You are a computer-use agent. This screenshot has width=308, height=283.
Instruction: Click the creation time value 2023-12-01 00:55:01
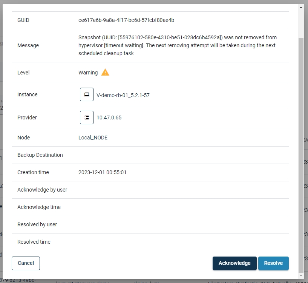click(x=102, y=172)
